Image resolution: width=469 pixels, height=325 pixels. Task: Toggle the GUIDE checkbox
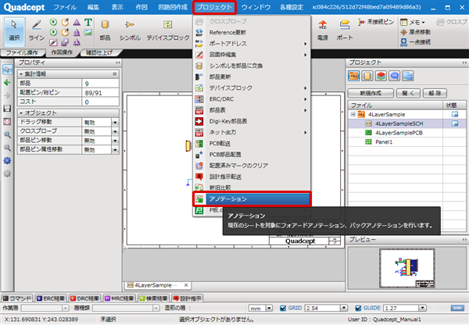[358, 308]
